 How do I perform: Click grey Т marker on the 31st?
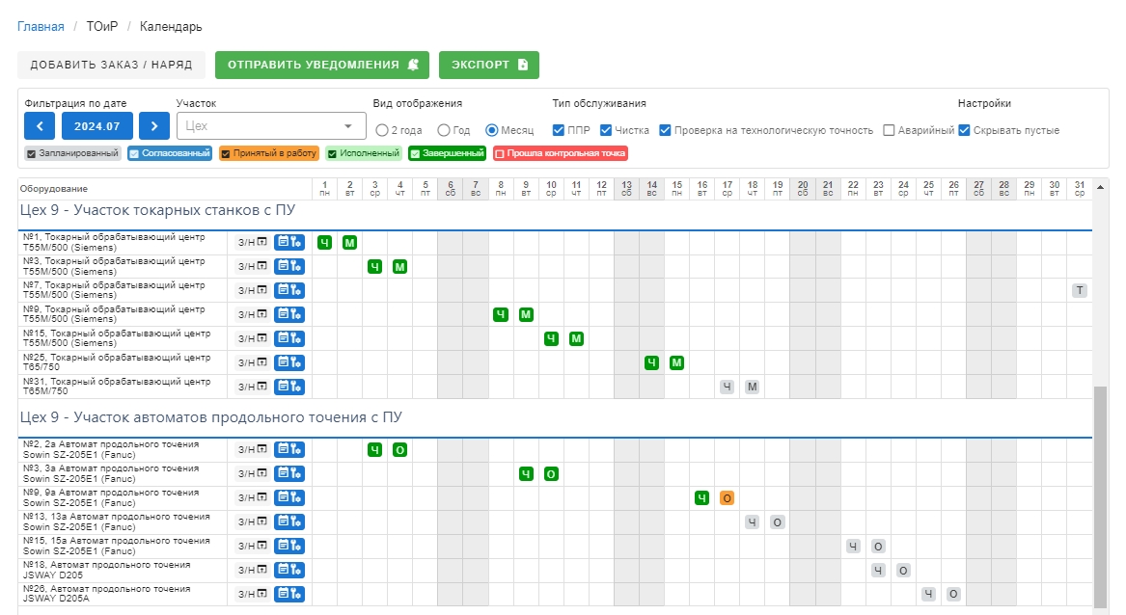pyautogui.click(x=1080, y=290)
